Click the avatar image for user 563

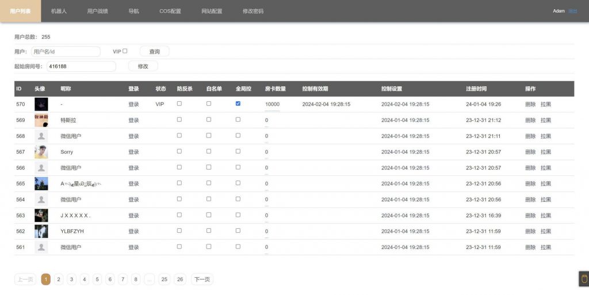click(41, 215)
